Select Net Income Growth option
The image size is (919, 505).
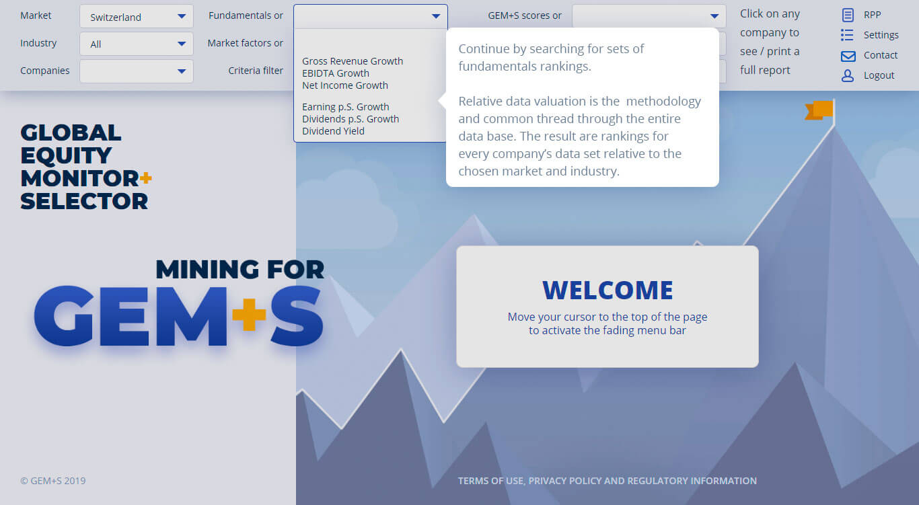345,85
